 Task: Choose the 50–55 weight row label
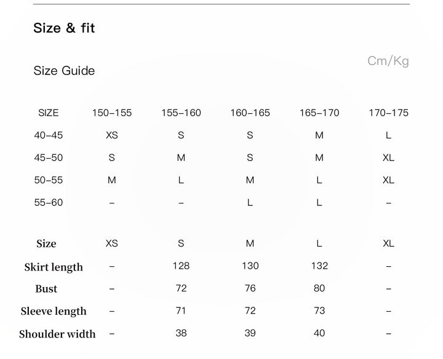click(x=49, y=180)
